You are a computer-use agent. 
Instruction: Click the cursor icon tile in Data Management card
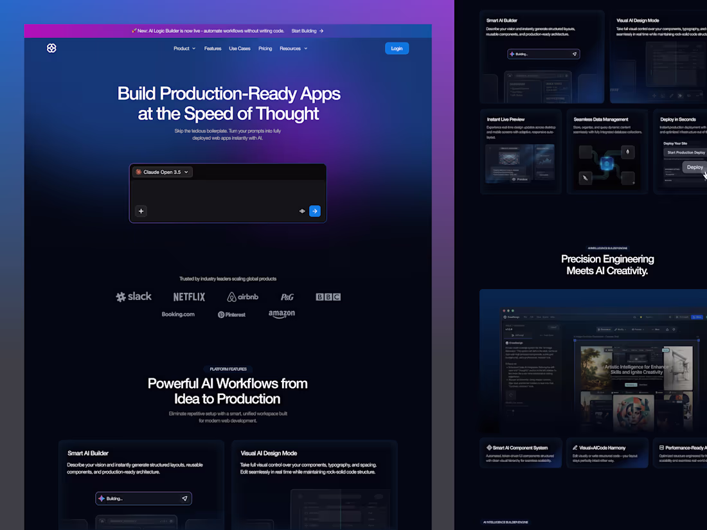tap(586, 178)
